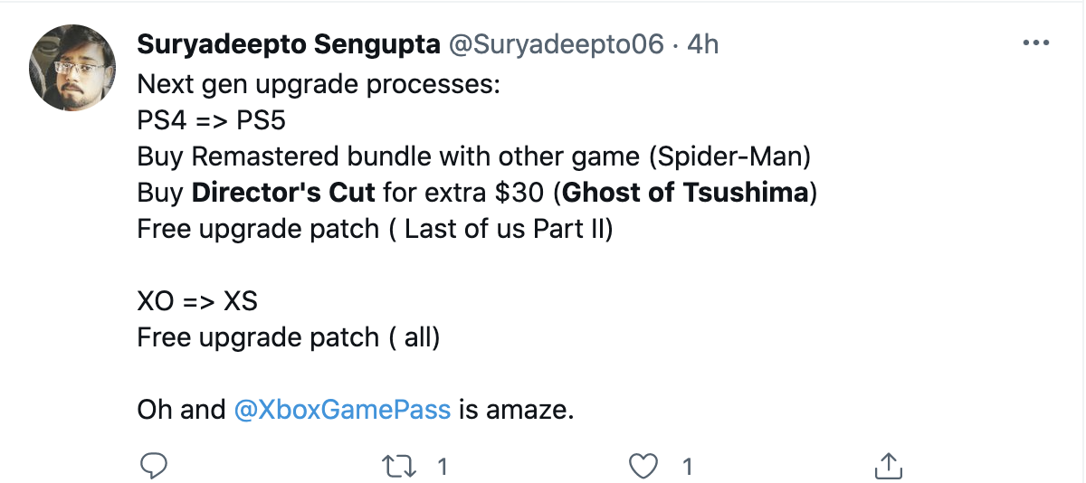Click the bold Ghost of Tsushima text

684,193
